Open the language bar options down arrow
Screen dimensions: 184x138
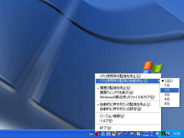152,135
